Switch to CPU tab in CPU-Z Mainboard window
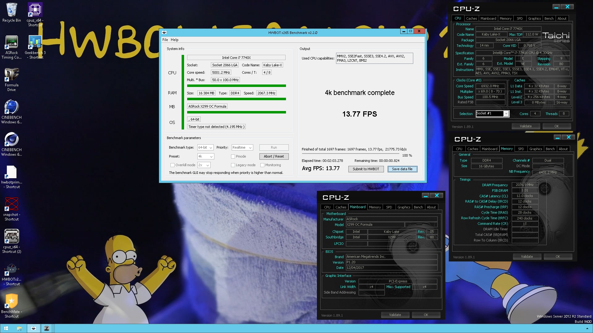This screenshot has height=333, width=593. [x=327, y=207]
